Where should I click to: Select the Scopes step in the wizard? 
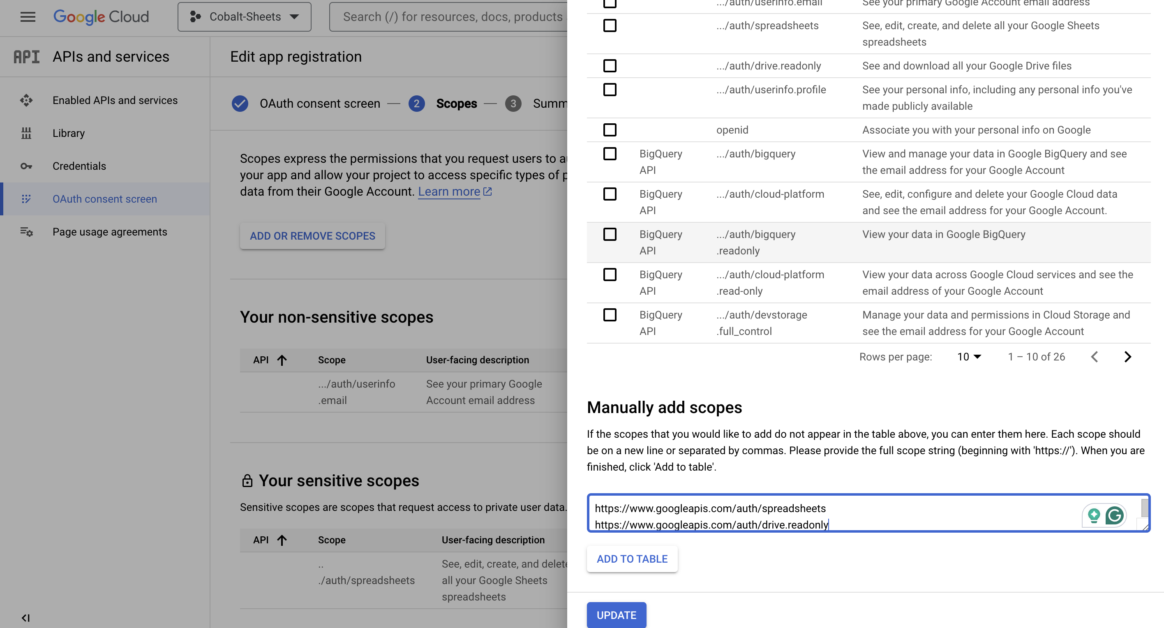[456, 104]
